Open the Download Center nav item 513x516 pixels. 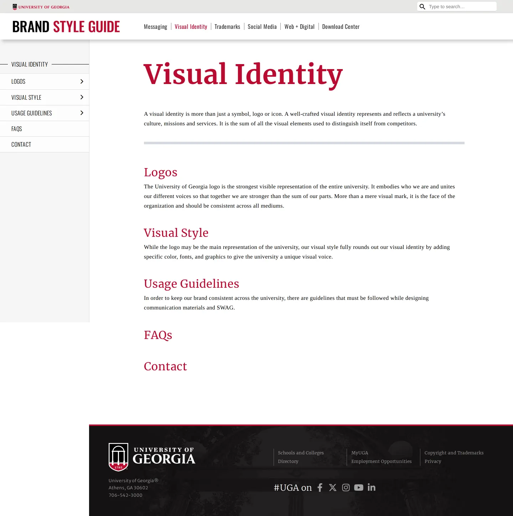coord(341,27)
